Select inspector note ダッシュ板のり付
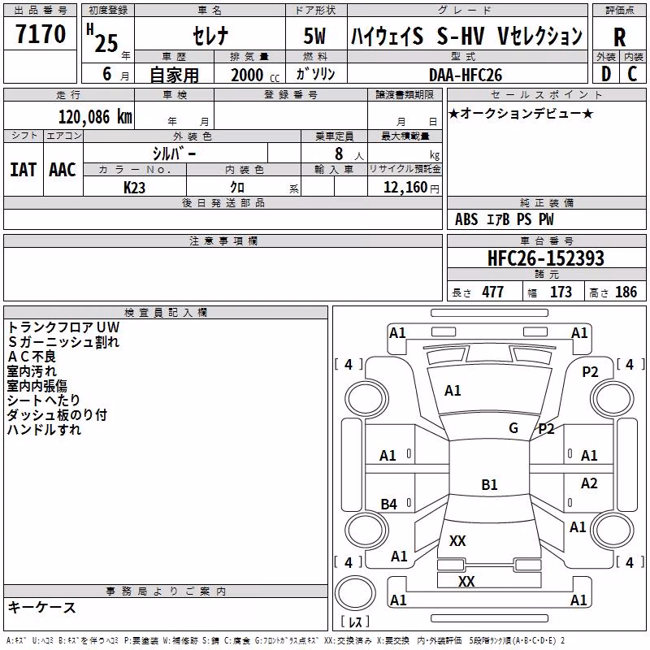This screenshot has width=650, height=650. click(57, 415)
